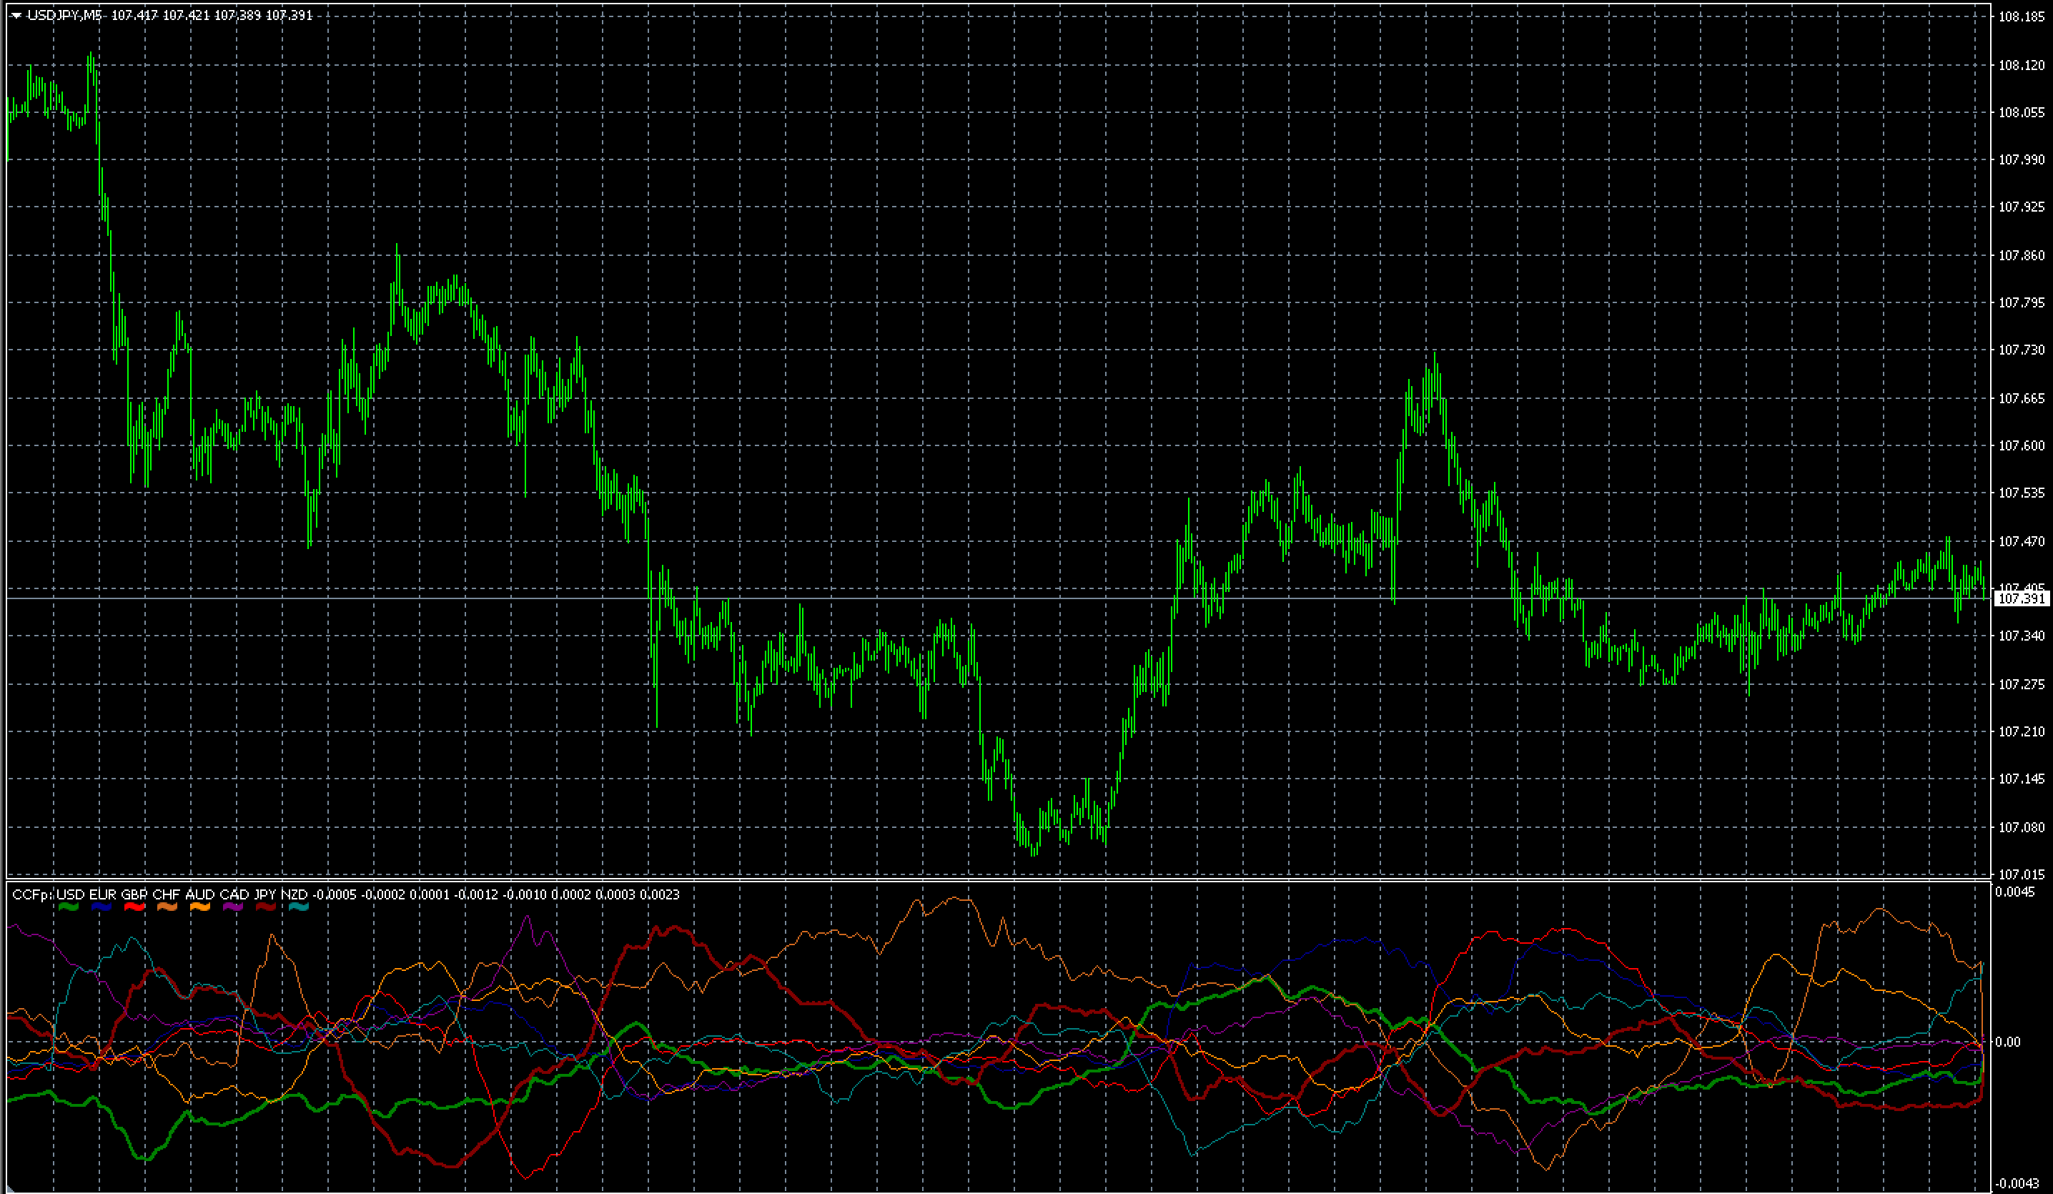Click the red GBP legend swatch

click(x=134, y=907)
